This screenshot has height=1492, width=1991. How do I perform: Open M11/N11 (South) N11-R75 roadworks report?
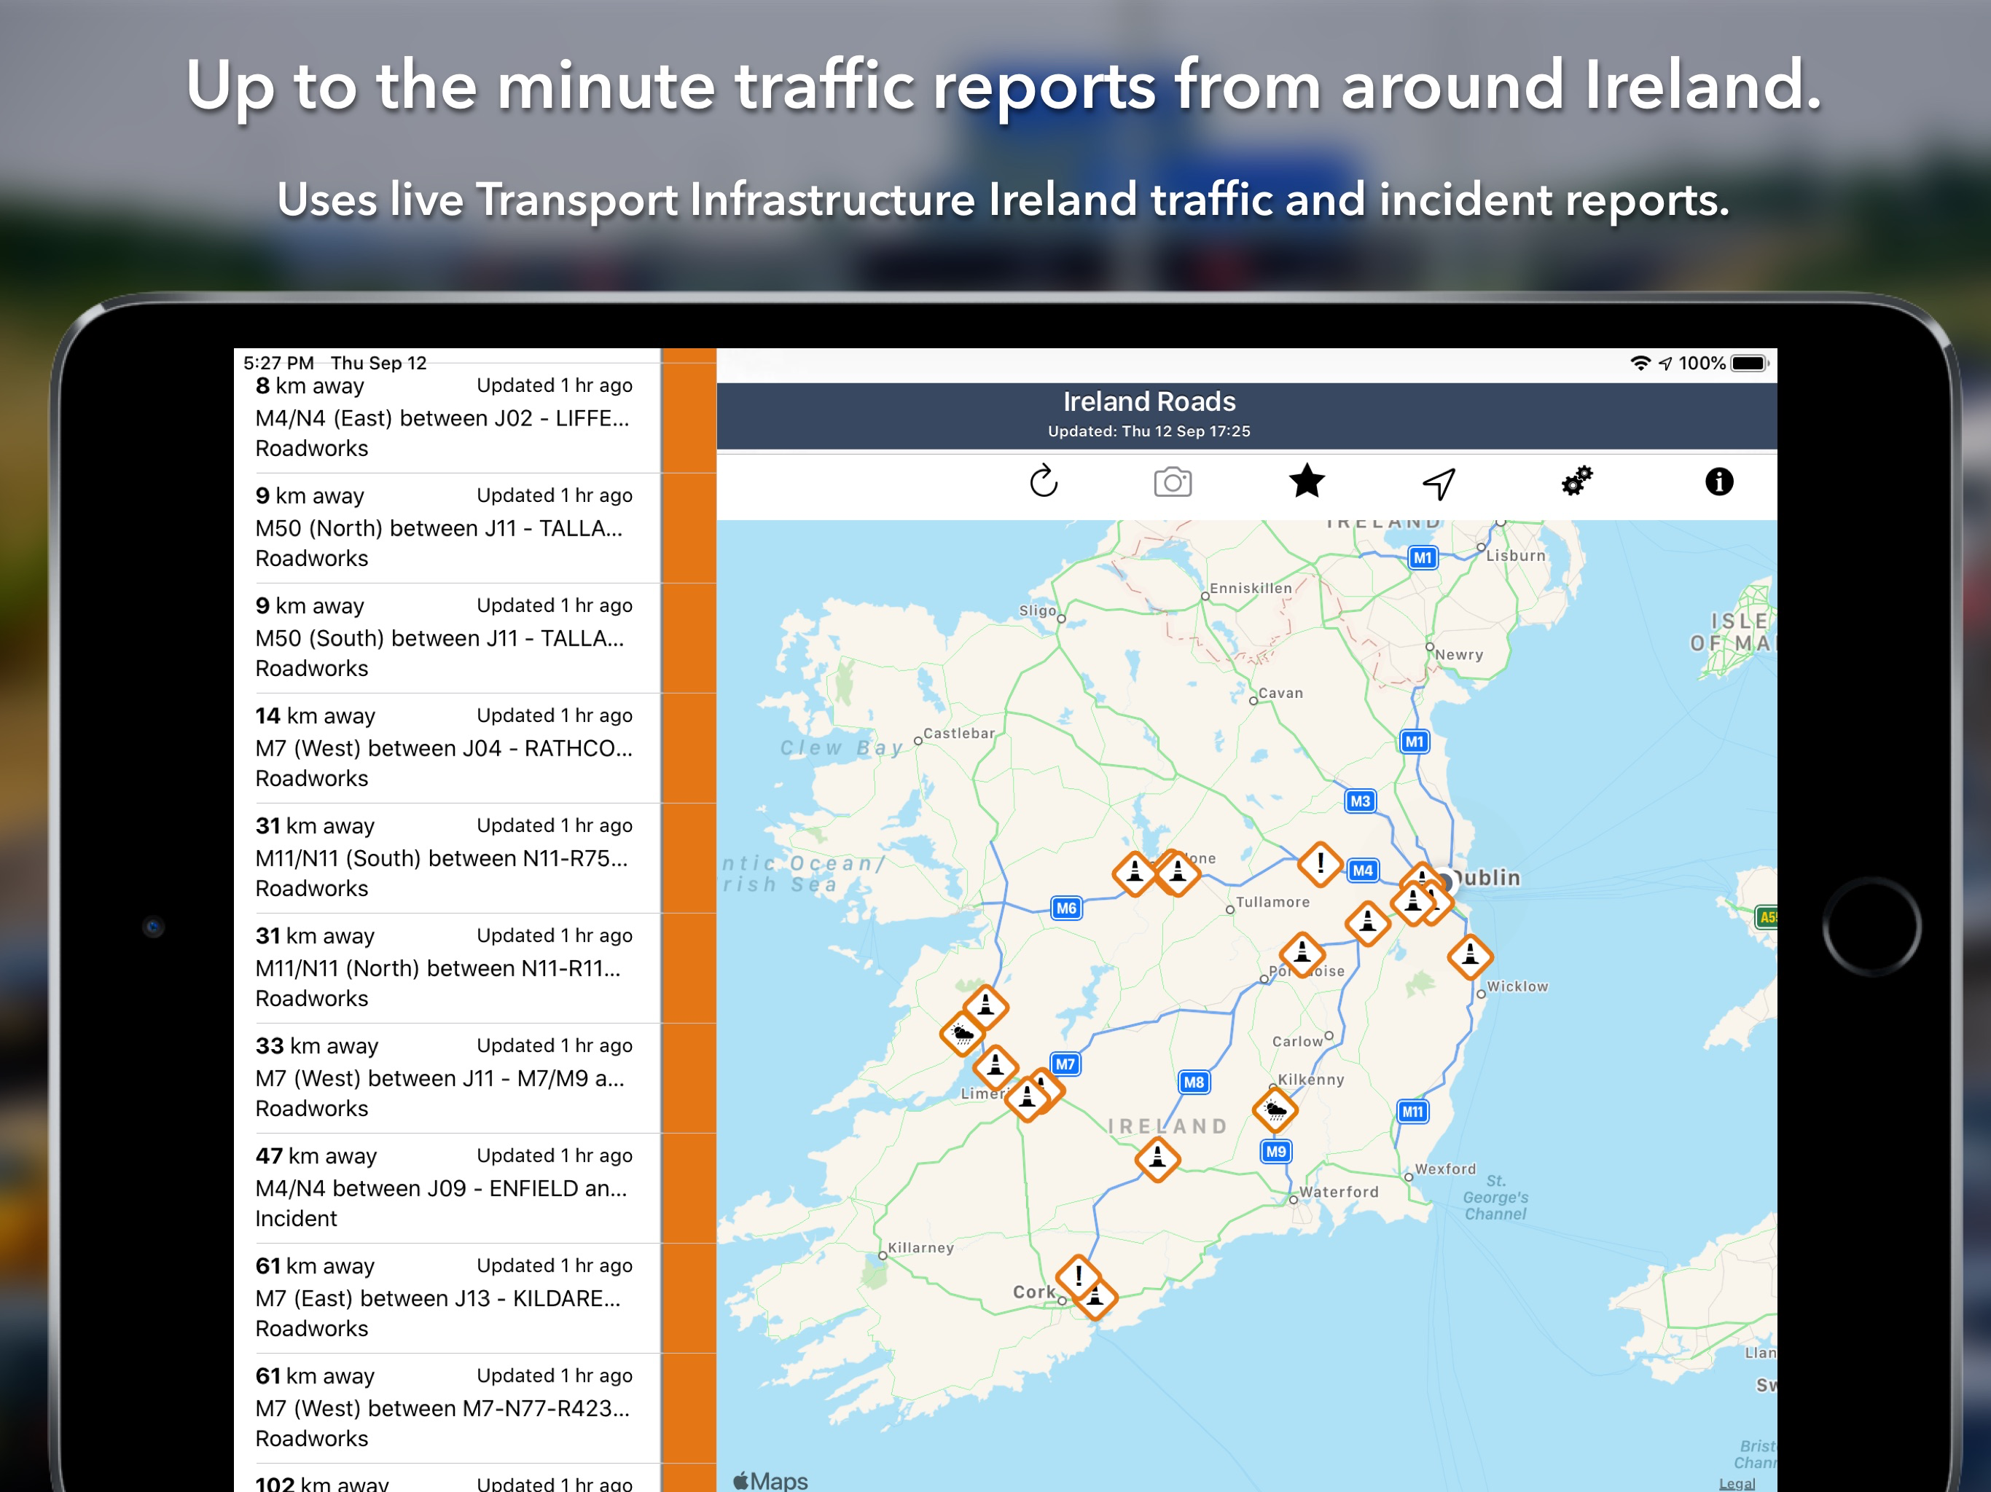[x=447, y=858]
